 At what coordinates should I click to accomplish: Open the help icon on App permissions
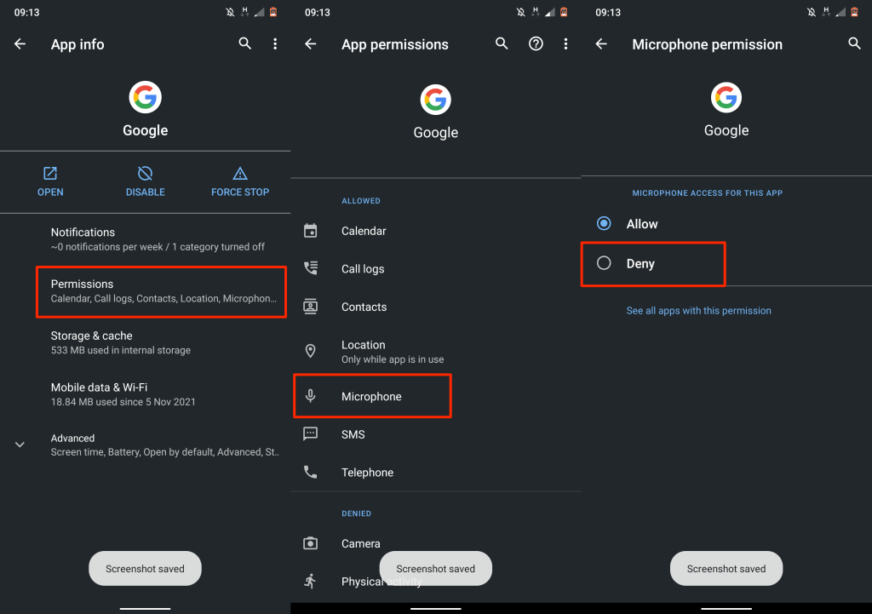coord(536,44)
